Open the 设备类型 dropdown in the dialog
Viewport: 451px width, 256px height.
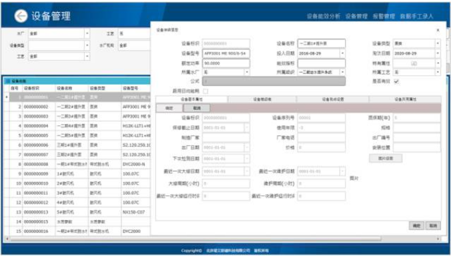tap(438, 43)
